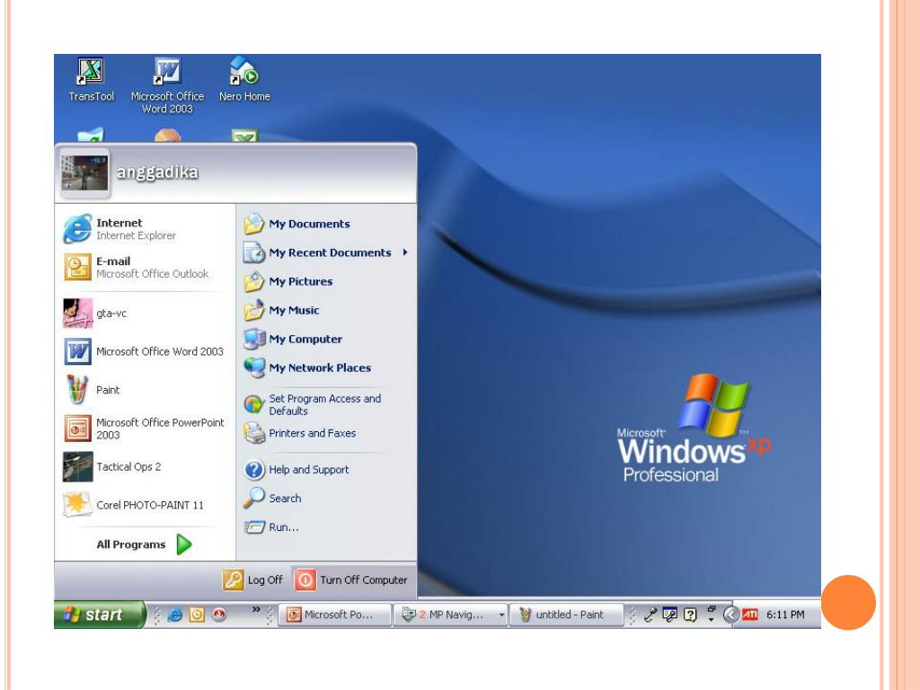Click the Language bar pen icon
The height and width of the screenshot is (690, 920).
[650, 615]
